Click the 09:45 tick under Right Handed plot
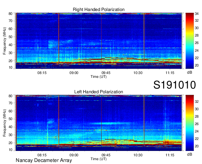This screenshot has width=202, height=164. click(106, 73)
